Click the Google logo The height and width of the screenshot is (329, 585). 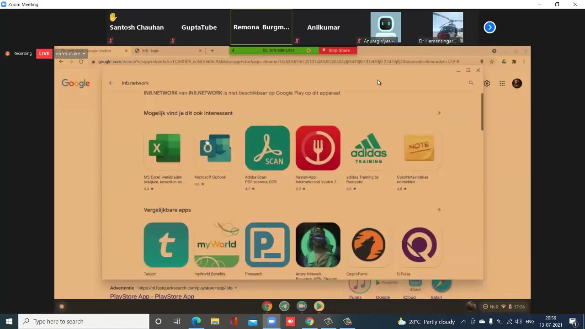pos(76,83)
